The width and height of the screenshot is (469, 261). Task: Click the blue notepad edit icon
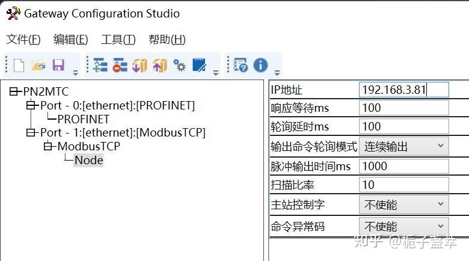(x=199, y=65)
